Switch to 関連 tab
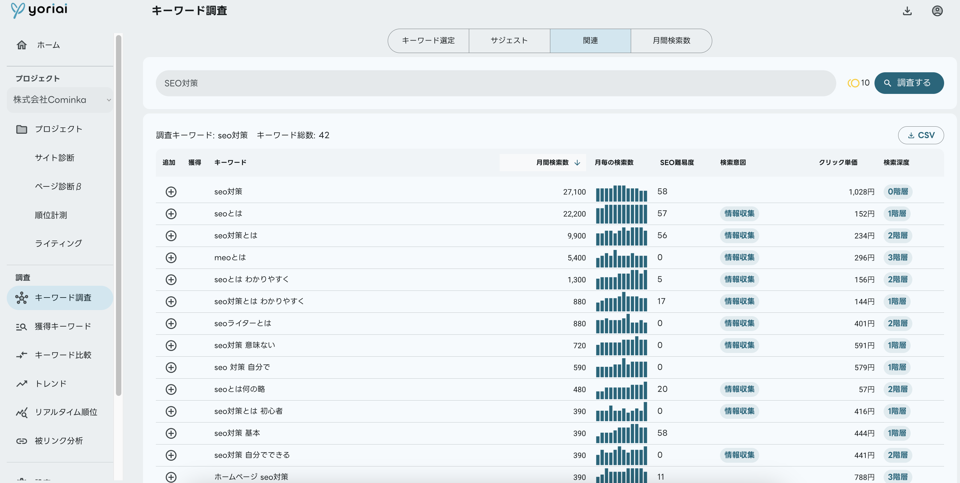 click(590, 41)
